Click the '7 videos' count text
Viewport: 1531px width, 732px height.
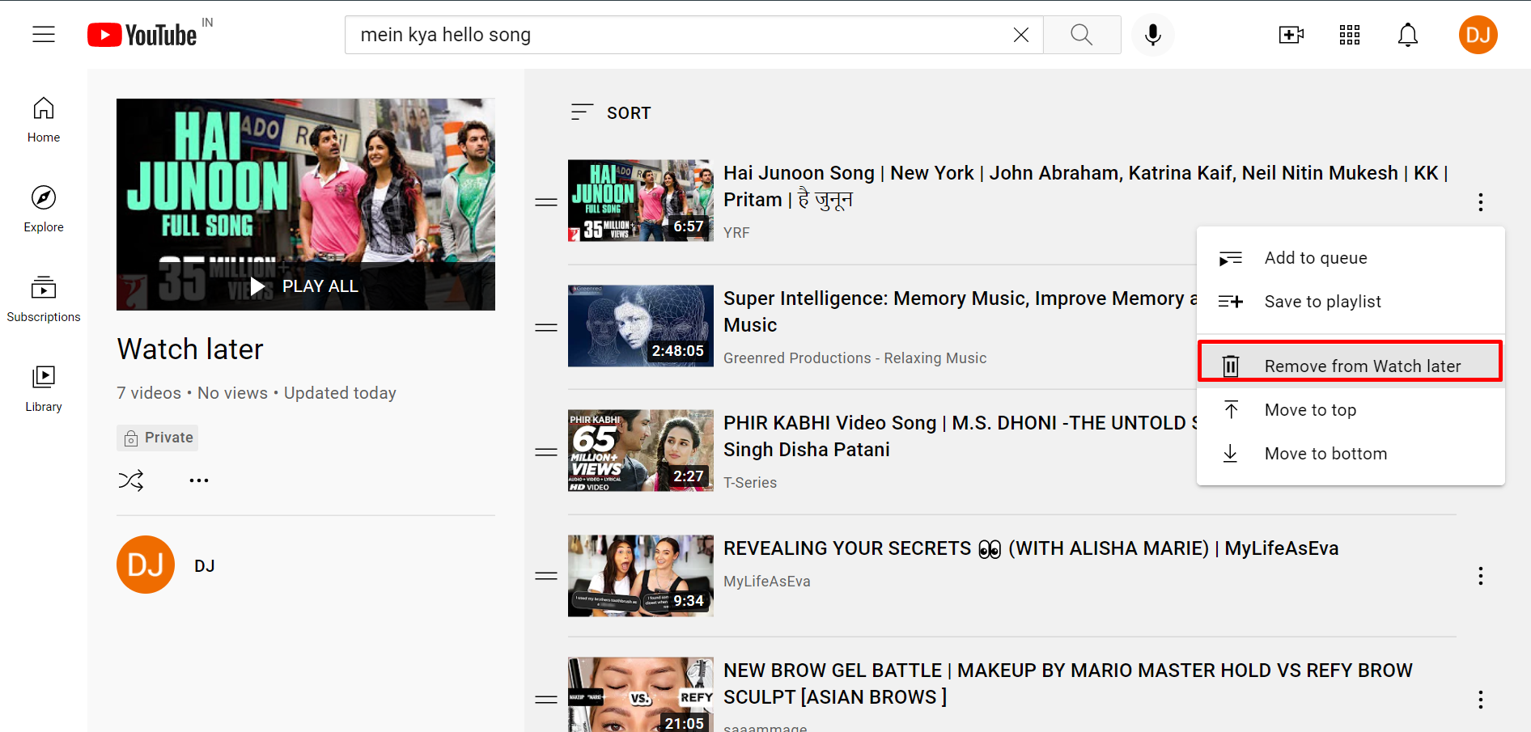point(149,393)
